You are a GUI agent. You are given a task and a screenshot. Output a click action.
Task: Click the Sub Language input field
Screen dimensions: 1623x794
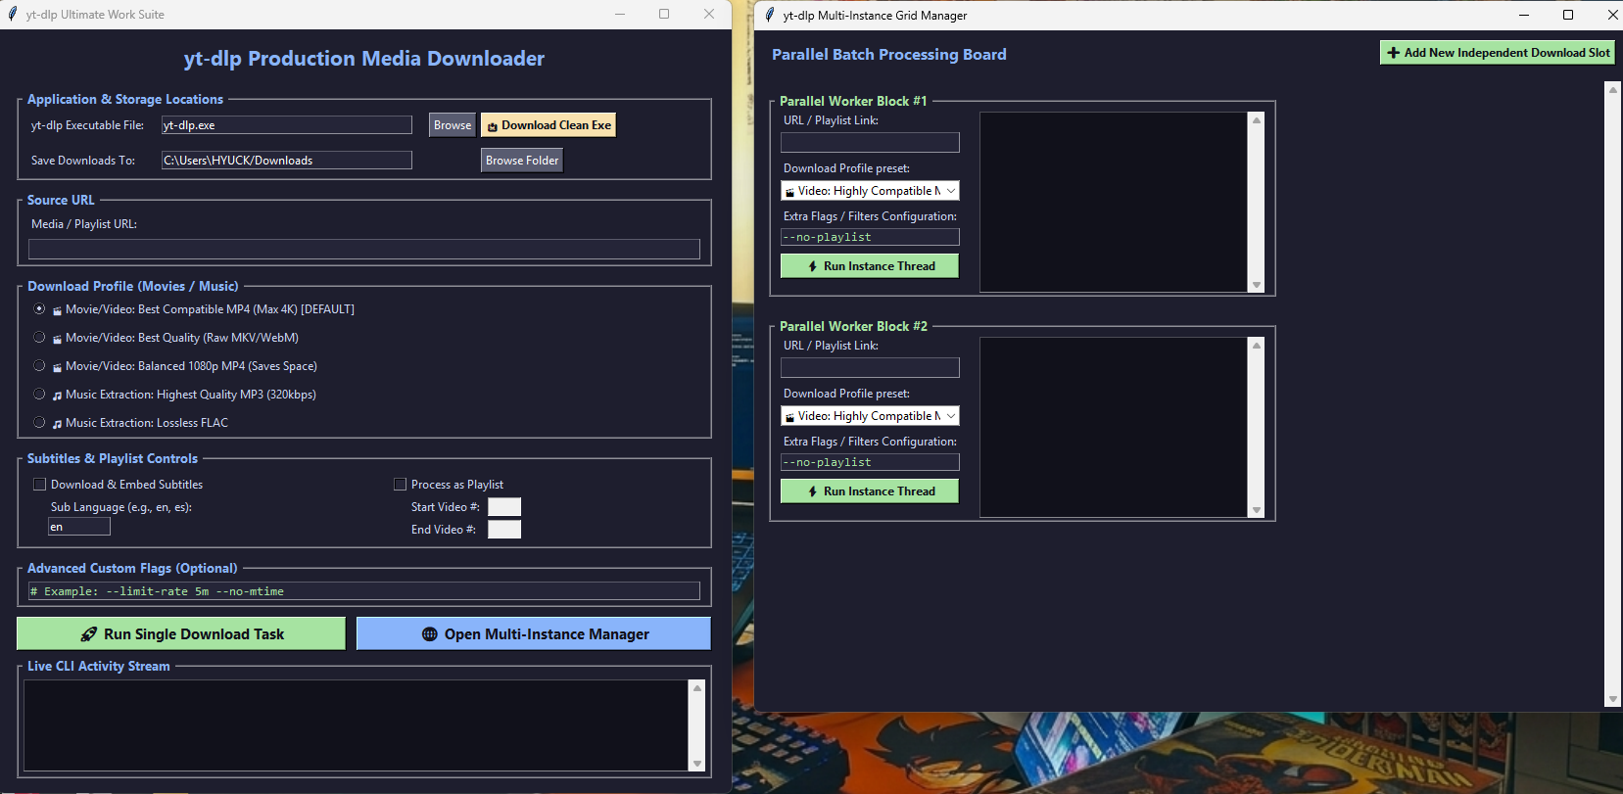coord(79,527)
